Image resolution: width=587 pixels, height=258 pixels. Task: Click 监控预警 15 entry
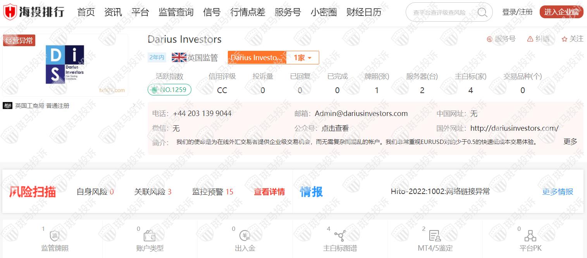[x=213, y=192]
